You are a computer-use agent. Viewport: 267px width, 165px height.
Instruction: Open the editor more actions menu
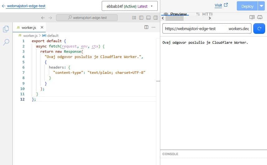(153, 27)
